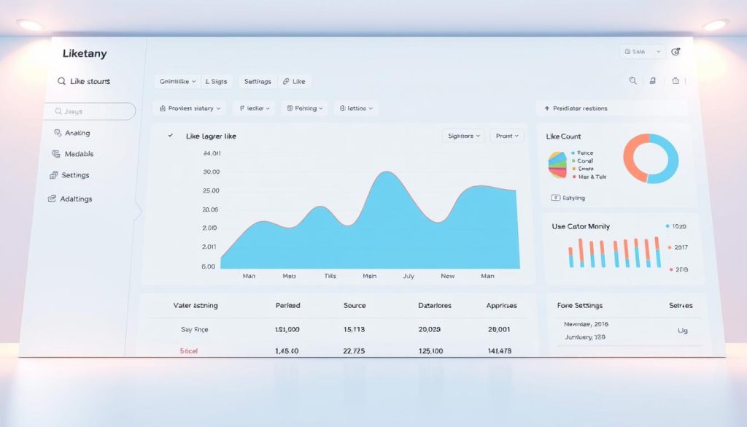Switch to the Setfrags tab
Viewport: 747px width, 427px height.
click(x=258, y=82)
